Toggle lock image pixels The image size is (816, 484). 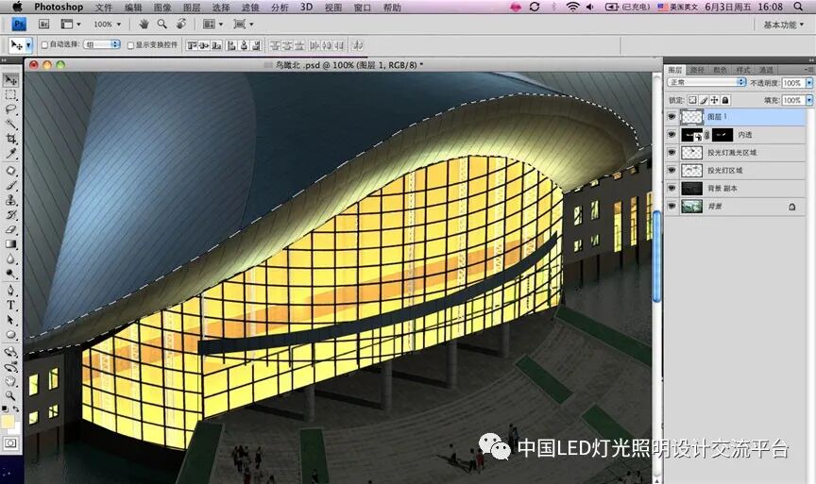tap(704, 100)
